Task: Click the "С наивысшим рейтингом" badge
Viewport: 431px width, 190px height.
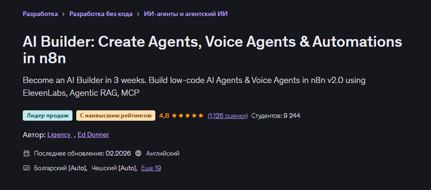Action: [116, 116]
